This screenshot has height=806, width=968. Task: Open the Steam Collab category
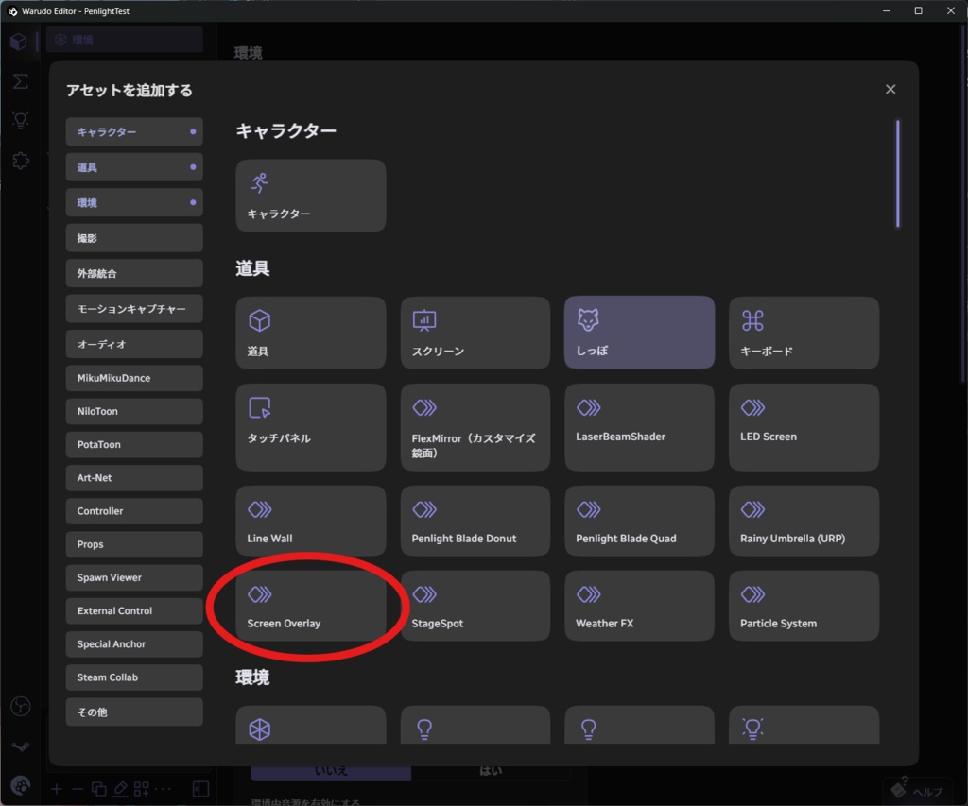[134, 677]
